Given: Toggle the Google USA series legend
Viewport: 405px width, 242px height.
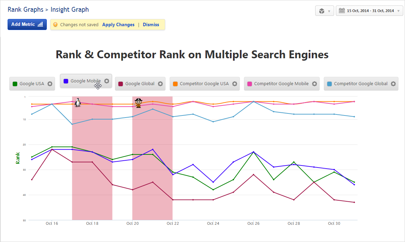Looking at the screenshot, I should pyautogui.click(x=32, y=84).
